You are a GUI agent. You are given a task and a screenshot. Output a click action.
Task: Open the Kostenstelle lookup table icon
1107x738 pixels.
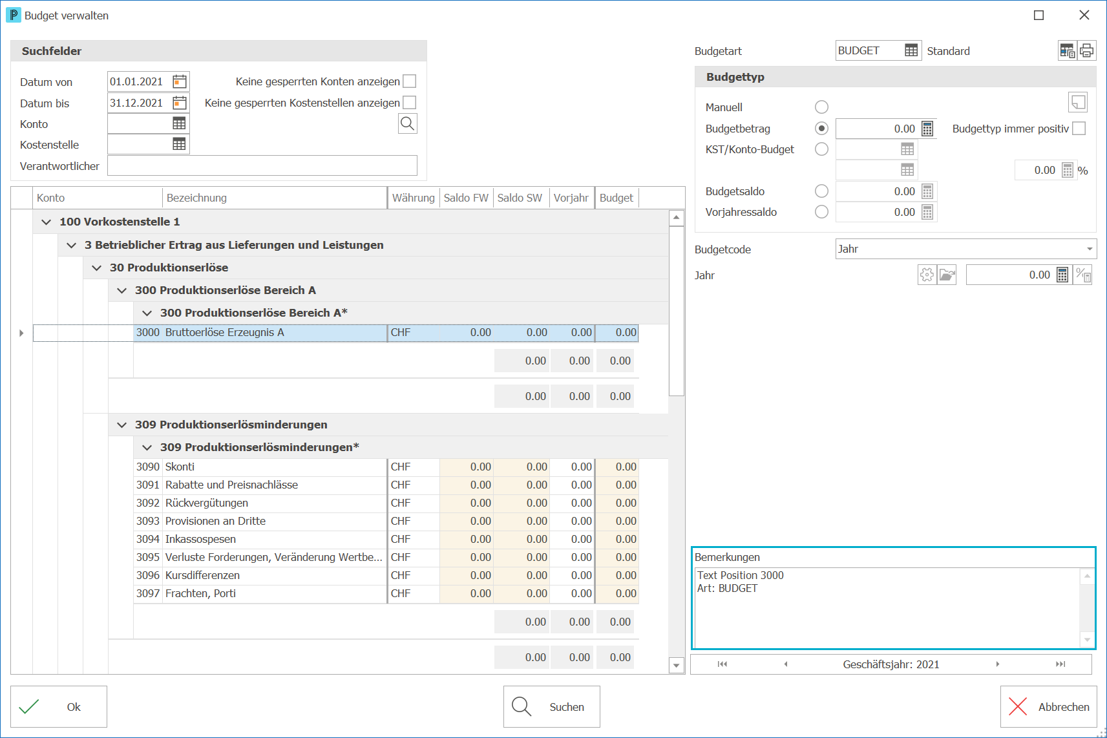coord(179,144)
